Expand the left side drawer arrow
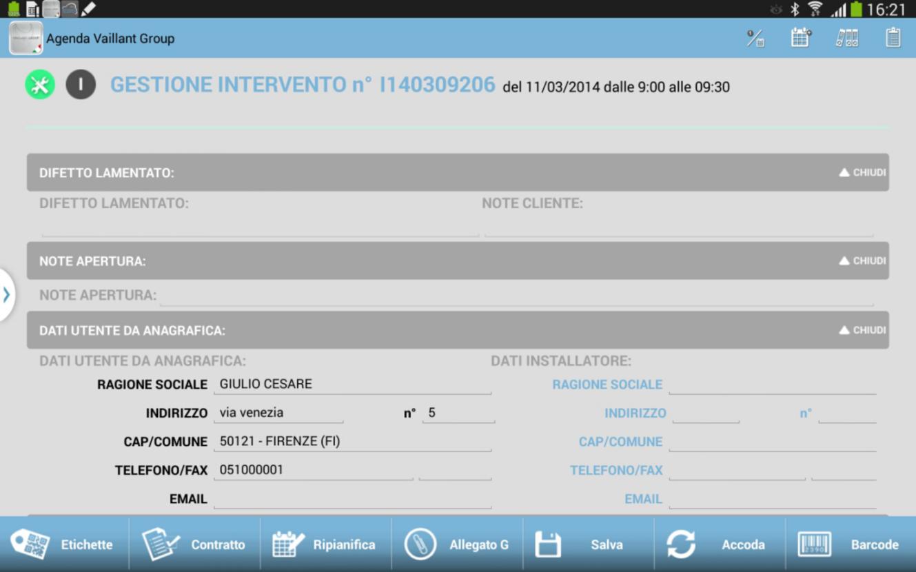This screenshot has width=916, height=572. tap(6, 295)
